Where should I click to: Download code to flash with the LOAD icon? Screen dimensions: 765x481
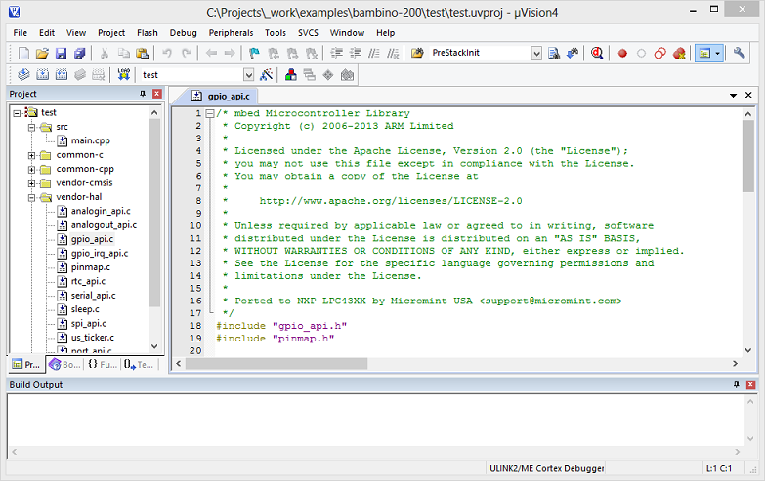pos(124,74)
